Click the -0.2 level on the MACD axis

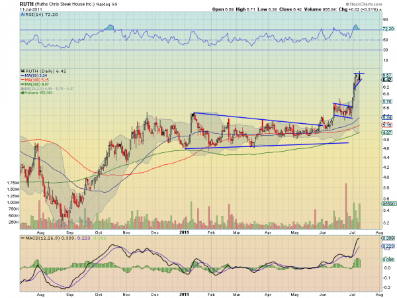tap(386, 287)
